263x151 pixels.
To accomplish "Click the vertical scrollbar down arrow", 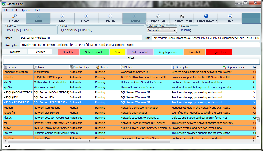I will click(x=258, y=137).
